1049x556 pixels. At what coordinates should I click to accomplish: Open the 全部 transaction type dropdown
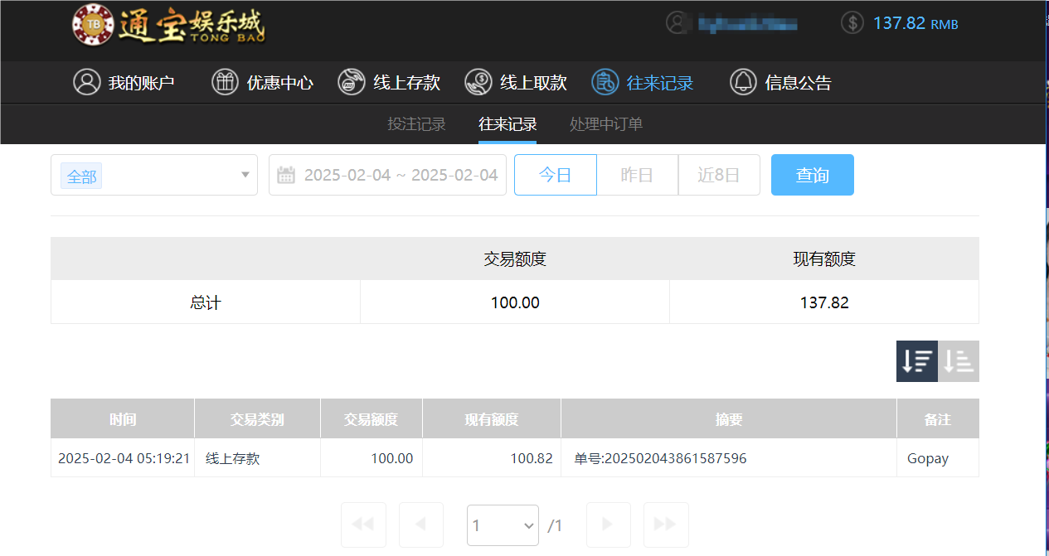pyautogui.click(x=154, y=175)
